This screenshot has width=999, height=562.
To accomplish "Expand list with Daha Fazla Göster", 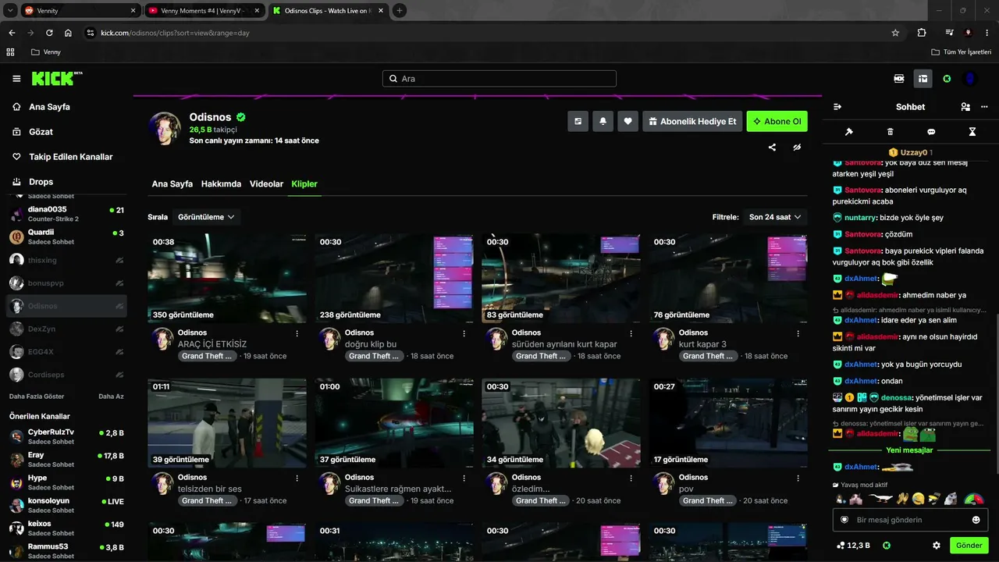I will [x=37, y=397].
